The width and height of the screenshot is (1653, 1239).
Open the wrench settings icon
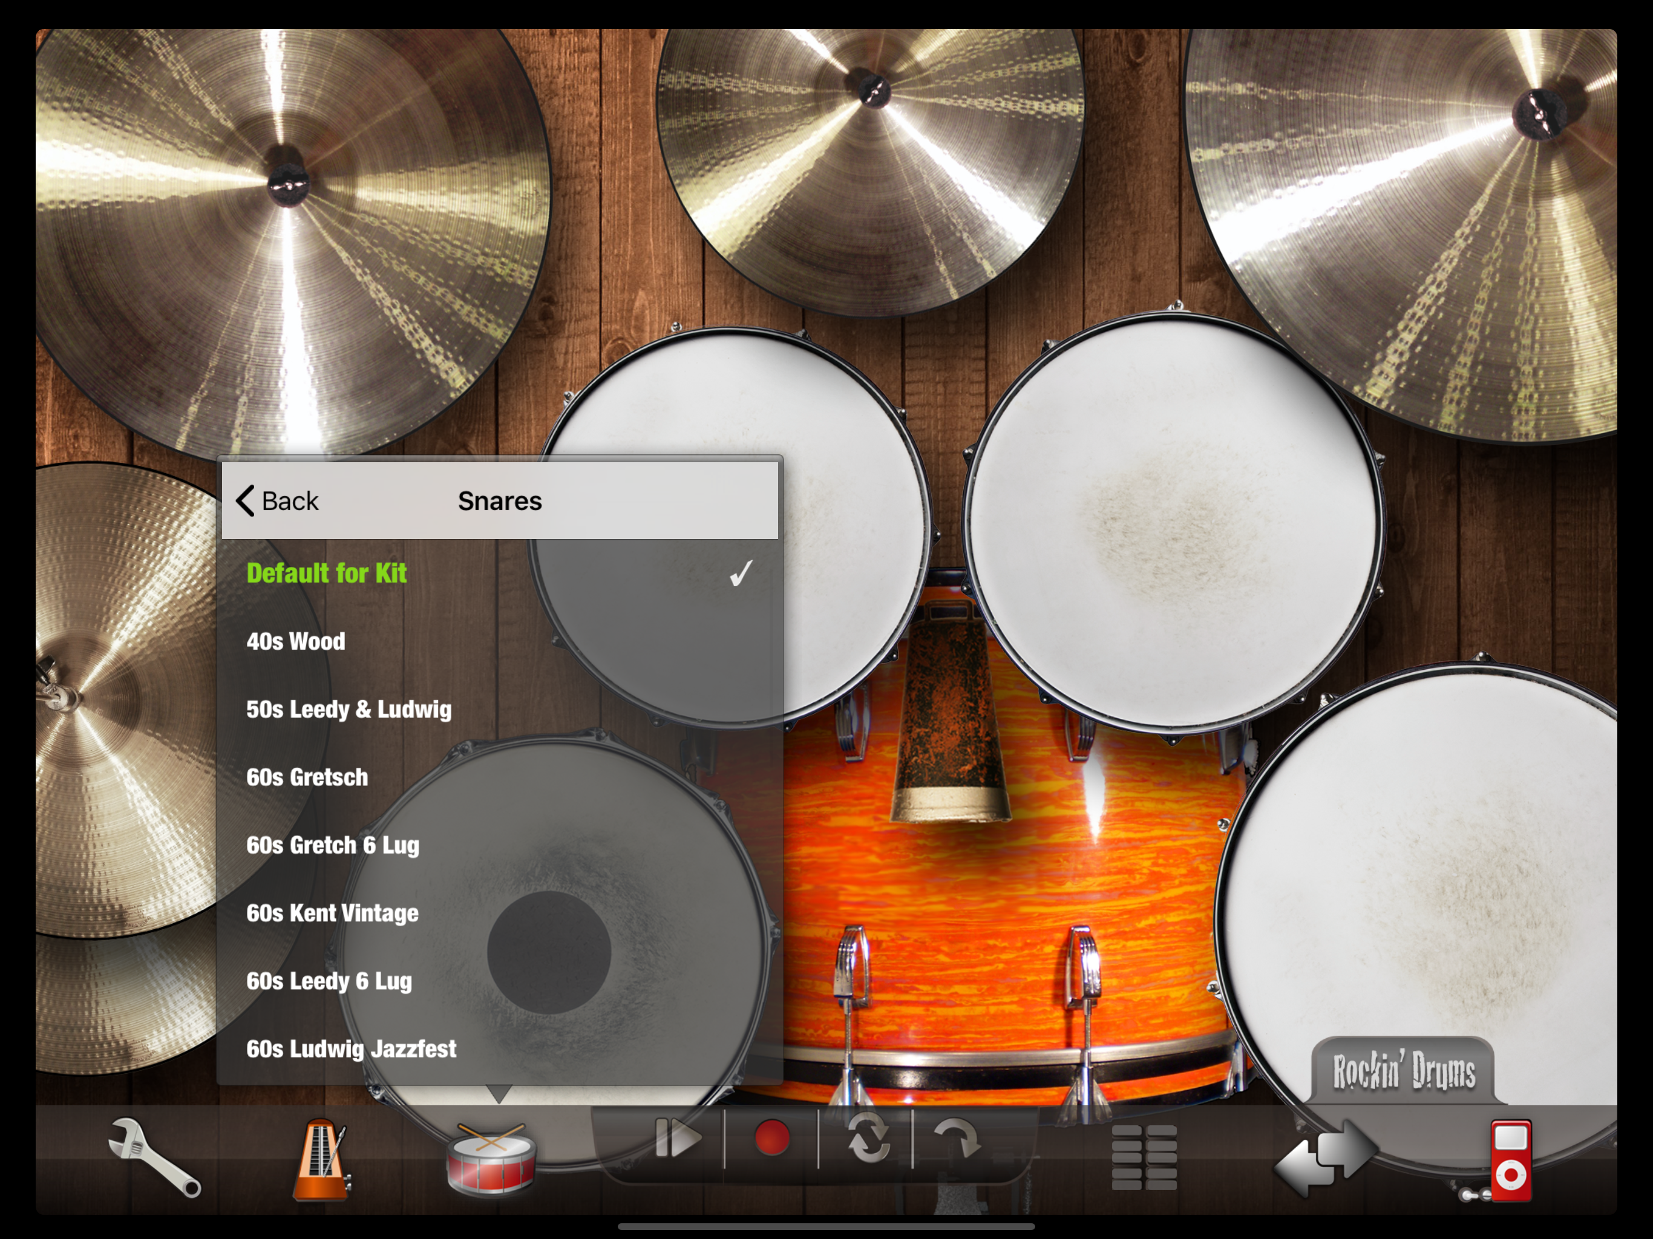coord(155,1157)
